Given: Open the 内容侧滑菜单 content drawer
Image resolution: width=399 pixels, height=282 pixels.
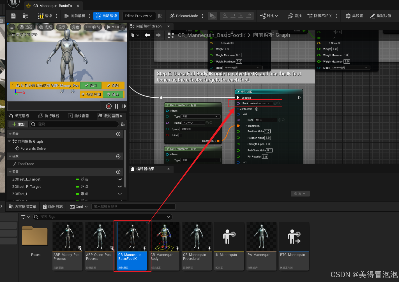Looking at the screenshot, I should pos(22,207).
